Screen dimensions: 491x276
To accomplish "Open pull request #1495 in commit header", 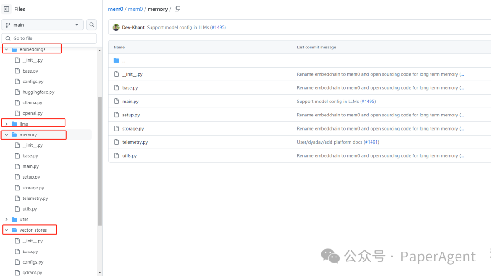I will (219, 28).
